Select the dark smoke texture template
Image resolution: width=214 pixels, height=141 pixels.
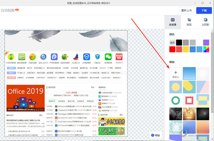point(175,114)
